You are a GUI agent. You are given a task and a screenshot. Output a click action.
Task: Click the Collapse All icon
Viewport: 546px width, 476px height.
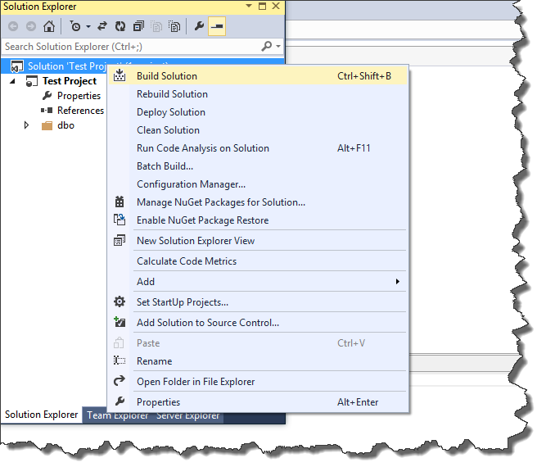(x=138, y=26)
